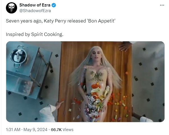Screen dimensions: 169x135
Task: Click the steel pot lid in the video
Action: pos(19,56)
